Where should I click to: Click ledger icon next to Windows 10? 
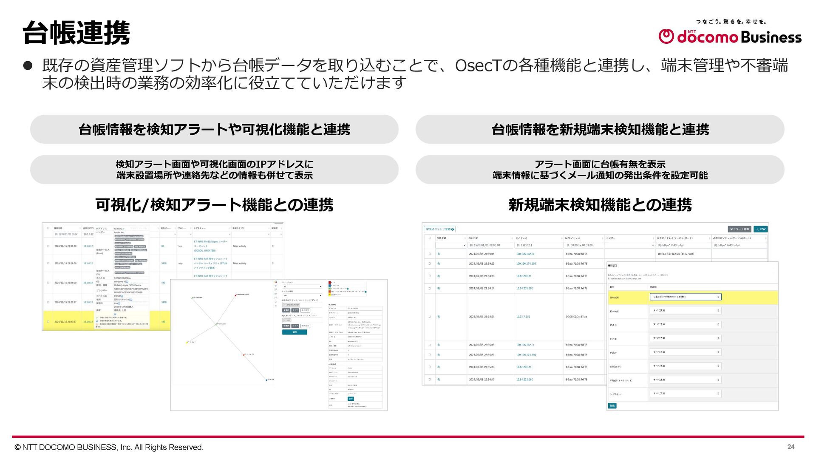tap(127, 282)
